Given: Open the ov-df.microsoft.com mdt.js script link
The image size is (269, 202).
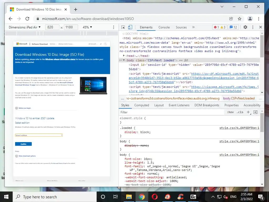Looking at the screenshot, I should pyautogui.click(x=194, y=78).
